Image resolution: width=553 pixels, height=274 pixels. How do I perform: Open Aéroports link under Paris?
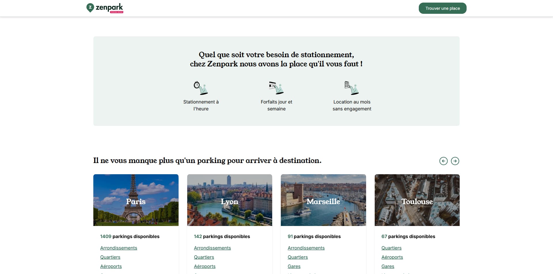tap(111, 266)
